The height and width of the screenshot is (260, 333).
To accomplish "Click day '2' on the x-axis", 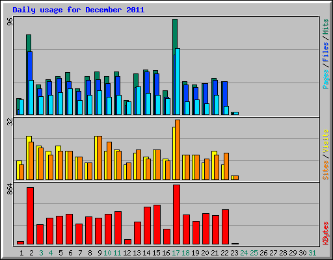I will coord(31,253).
